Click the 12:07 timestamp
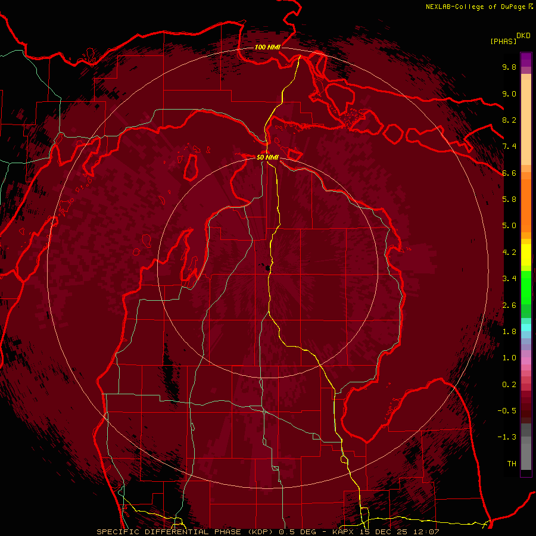The image size is (536, 536). click(428, 532)
